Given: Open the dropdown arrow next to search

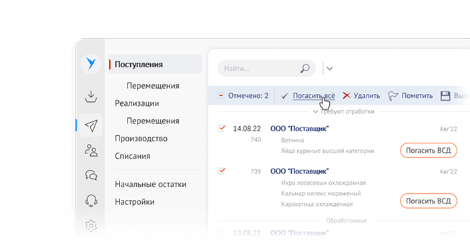Looking at the screenshot, I should [x=330, y=69].
